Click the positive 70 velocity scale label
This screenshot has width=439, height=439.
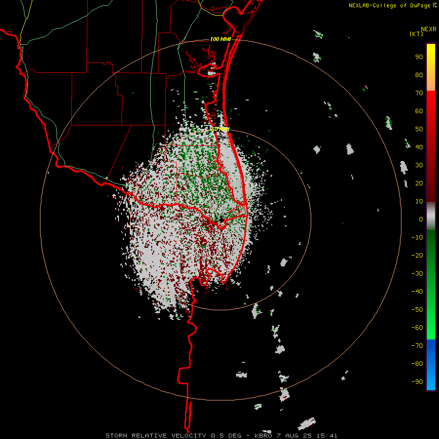click(419, 93)
